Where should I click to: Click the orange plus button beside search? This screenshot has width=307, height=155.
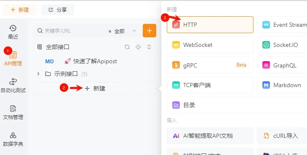pos(149,31)
